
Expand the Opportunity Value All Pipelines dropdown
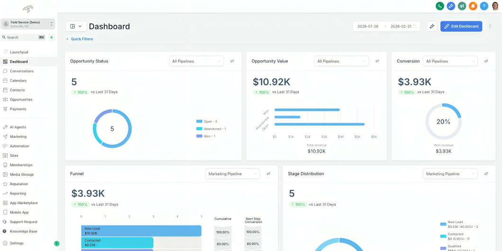coord(341,61)
